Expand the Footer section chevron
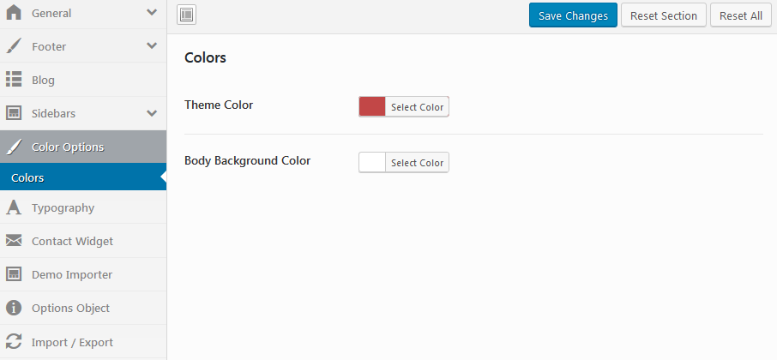 tap(152, 46)
